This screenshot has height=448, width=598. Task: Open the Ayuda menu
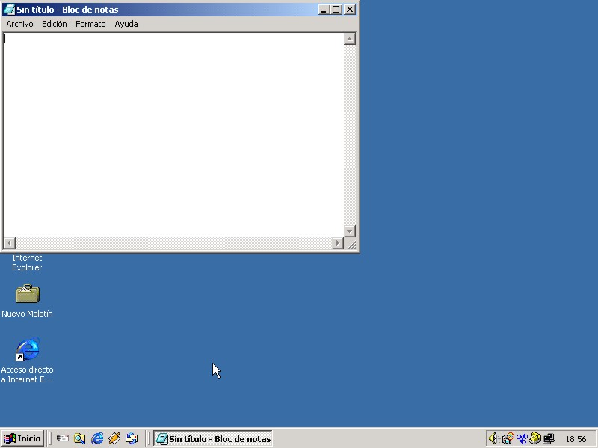point(126,24)
